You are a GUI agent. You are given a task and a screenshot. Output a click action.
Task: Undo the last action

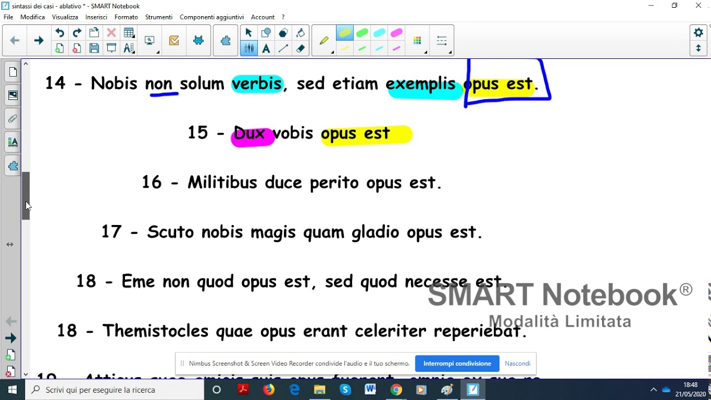click(59, 33)
